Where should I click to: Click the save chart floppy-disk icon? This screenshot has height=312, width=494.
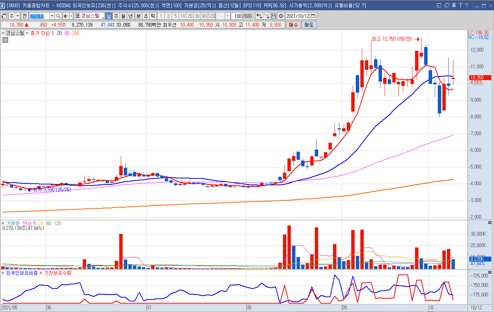coord(274,16)
